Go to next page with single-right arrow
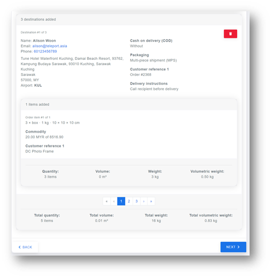 (144, 201)
